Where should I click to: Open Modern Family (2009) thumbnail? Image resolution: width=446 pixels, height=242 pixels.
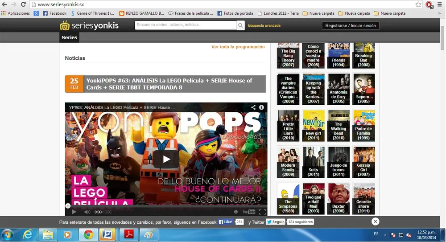click(288, 162)
